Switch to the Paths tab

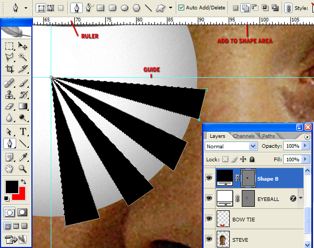pos(268,136)
